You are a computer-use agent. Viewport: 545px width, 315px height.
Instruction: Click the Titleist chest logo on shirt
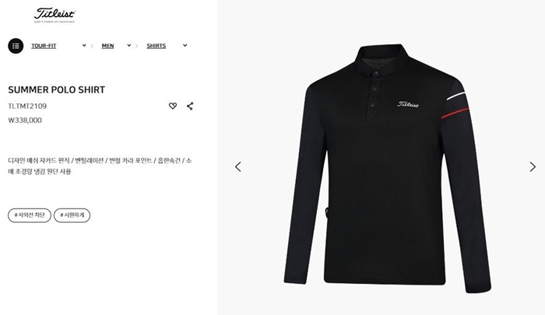(408, 104)
